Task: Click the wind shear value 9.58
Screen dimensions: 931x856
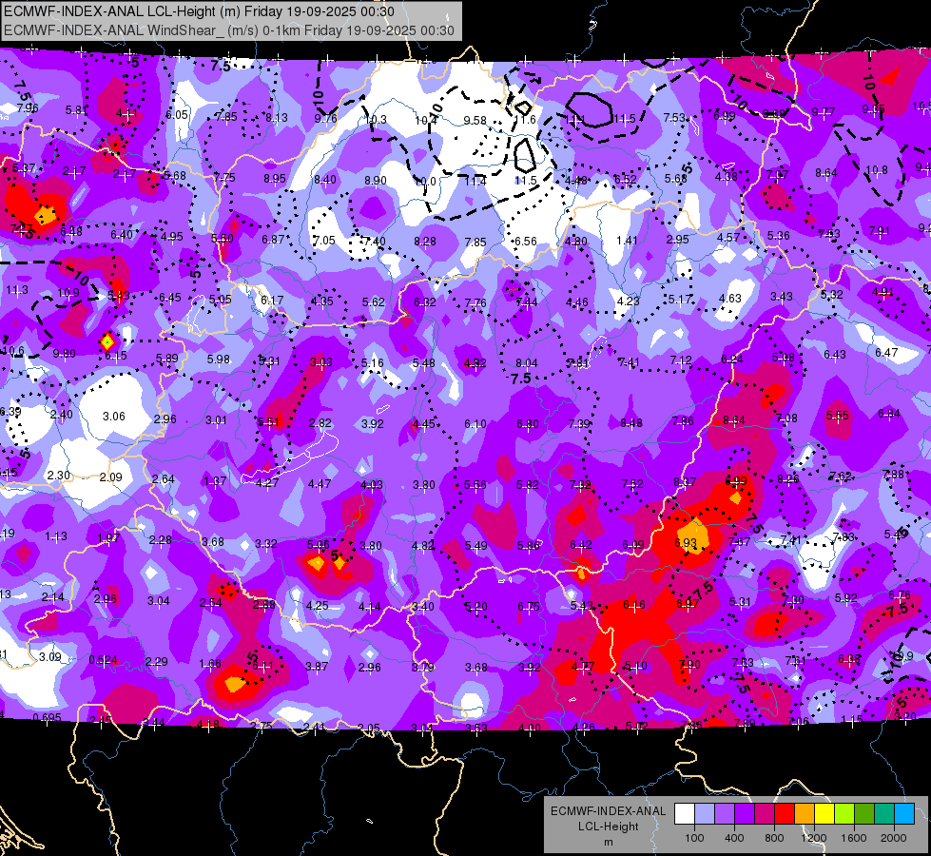Action: [x=475, y=121]
